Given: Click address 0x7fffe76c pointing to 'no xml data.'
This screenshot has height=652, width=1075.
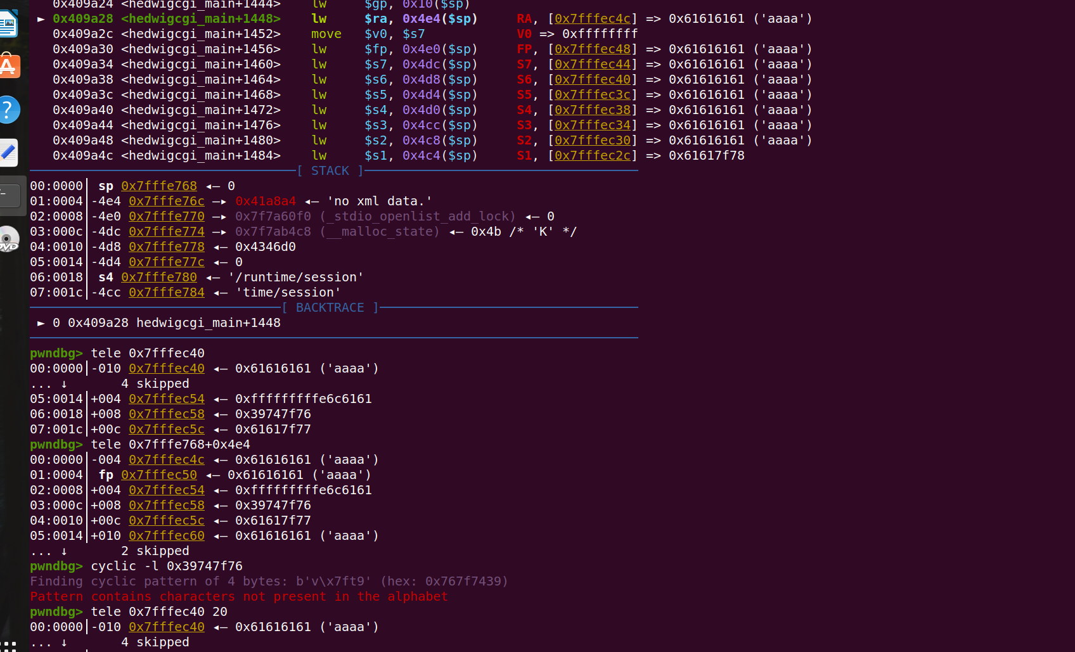Looking at the screenshot, I should coord(167,201).
